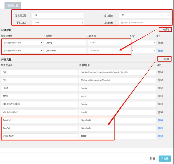Click 取消 to cancel

[152, 159]
